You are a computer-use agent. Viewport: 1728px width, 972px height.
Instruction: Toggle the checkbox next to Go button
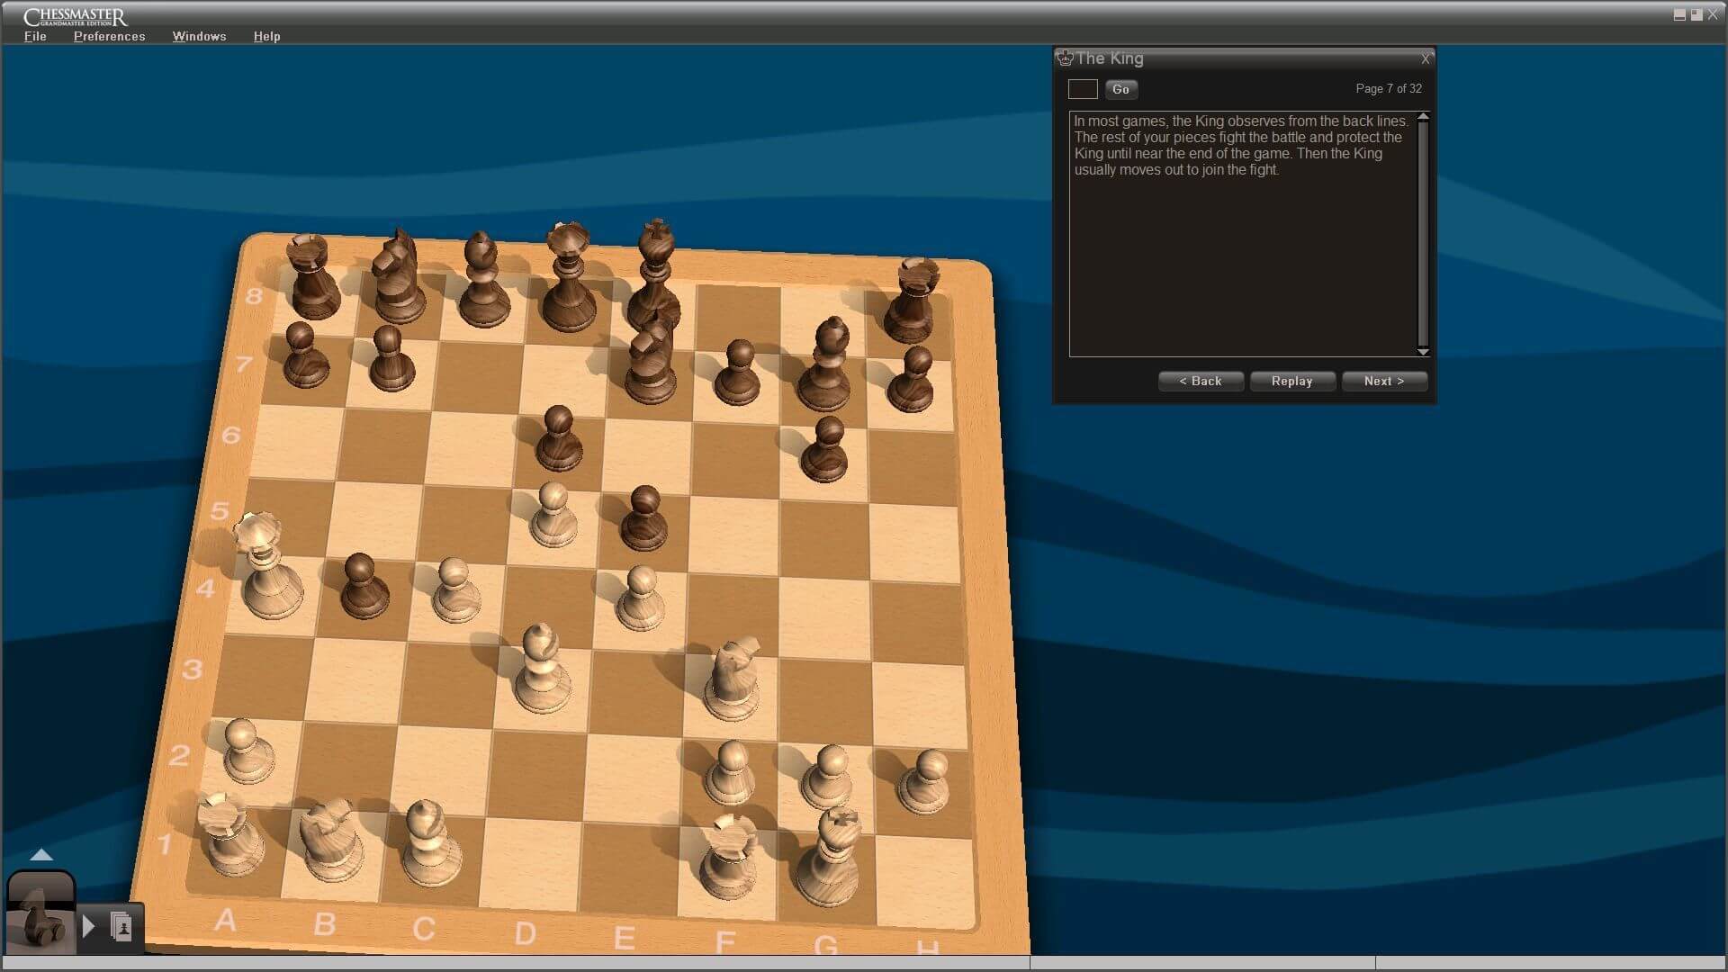pos(1081,88)
